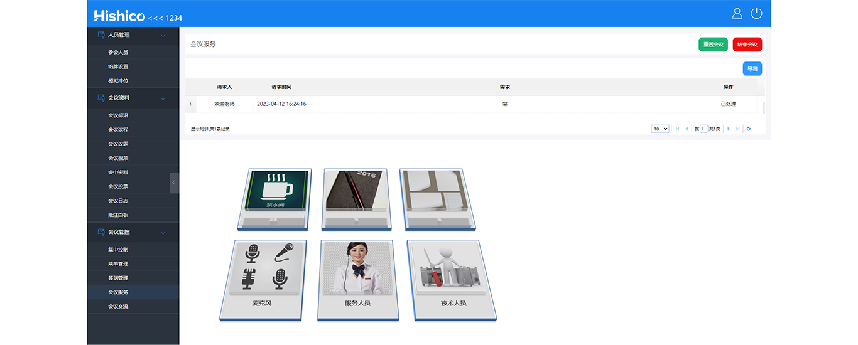The width and height of the screenshot is (858, 345).
Task: Open the page size dropdown showing 10
Action: point(660,129)
